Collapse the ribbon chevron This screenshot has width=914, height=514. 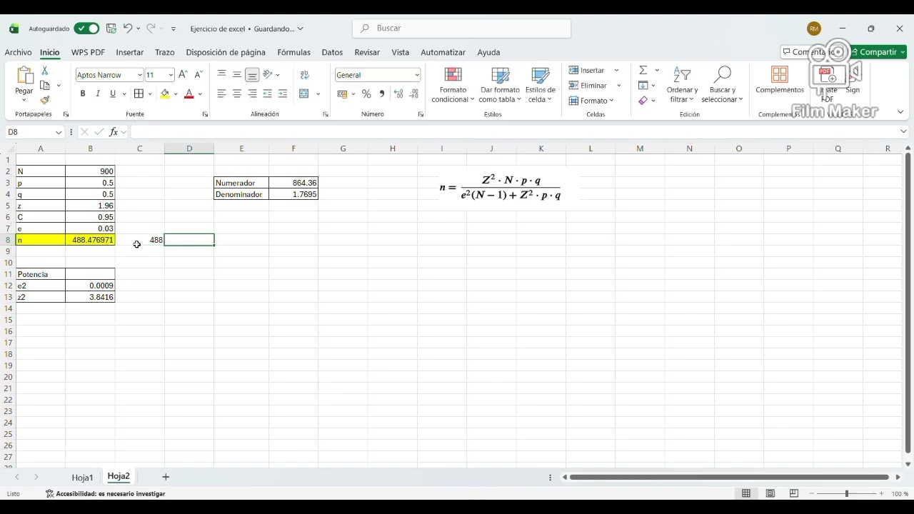(x=900, y=112)
